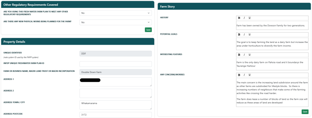
Task: Save the Other Regulatory Requirements section
Action: pyautogui.click(x=148, y=30)
